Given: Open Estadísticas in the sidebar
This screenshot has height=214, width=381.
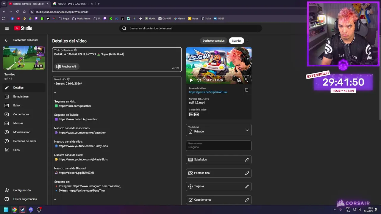Looking at the screenshot, I should [24, 97].
